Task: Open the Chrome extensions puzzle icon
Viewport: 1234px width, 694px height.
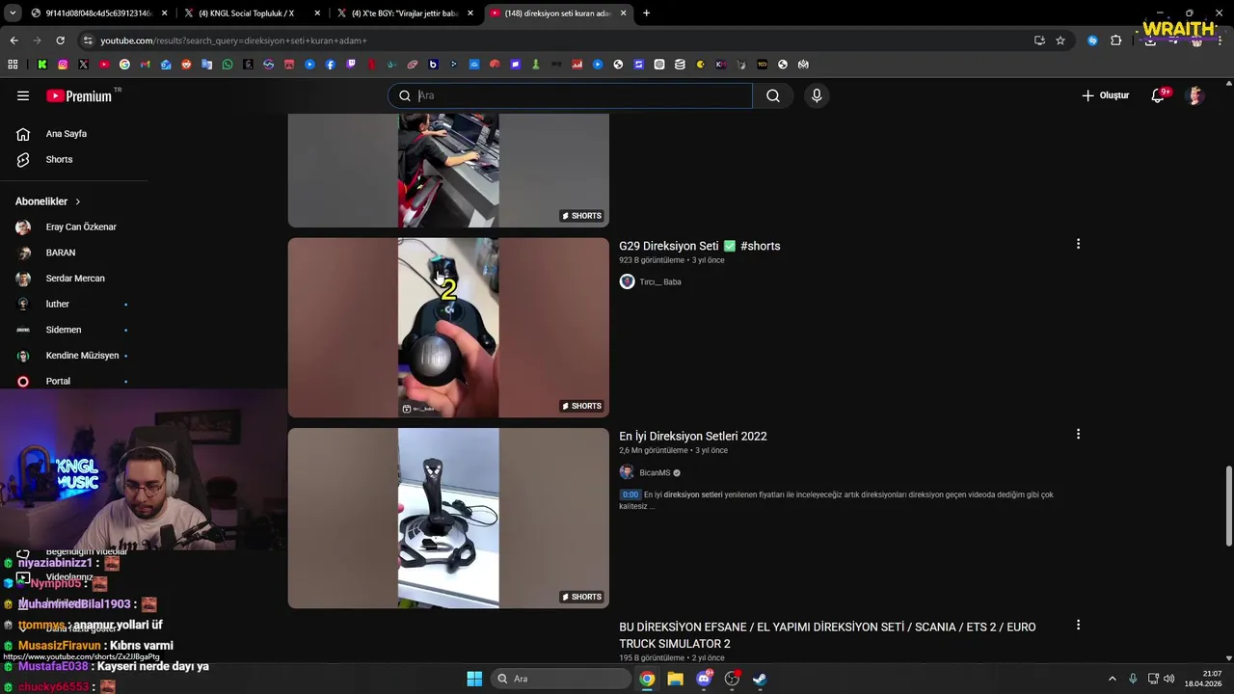Action: [1116, 40]
